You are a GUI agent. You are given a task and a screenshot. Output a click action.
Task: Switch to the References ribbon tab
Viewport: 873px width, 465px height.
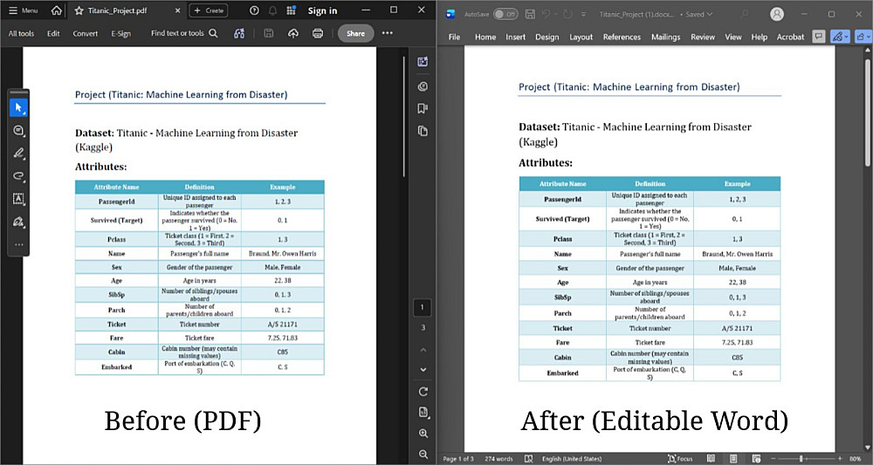pos(622,37)
